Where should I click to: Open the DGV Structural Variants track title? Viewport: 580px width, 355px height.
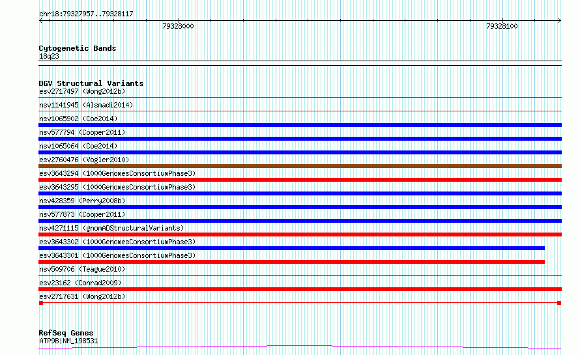(x=91, y=83)
